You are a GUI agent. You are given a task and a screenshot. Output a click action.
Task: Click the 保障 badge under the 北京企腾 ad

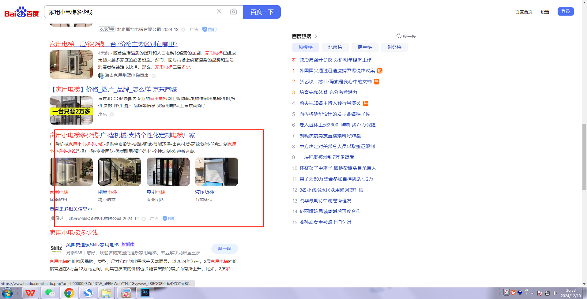[169, 219]
